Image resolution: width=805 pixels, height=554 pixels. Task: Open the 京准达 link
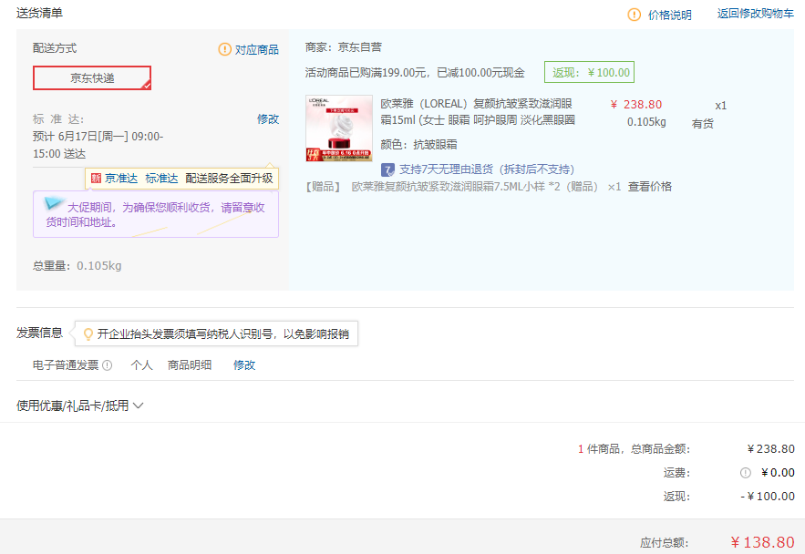coord(121,179)
